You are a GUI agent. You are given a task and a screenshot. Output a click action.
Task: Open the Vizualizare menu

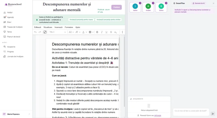point(48,27)
